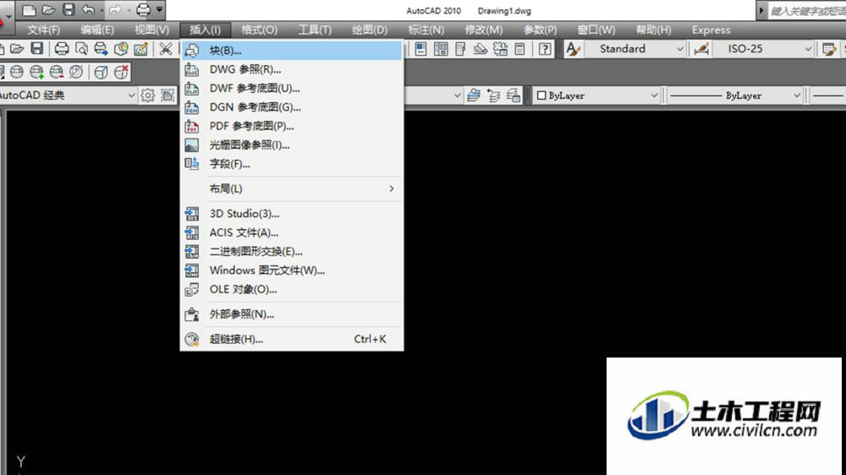
Task: Click the Plot icon in standard toolbar
Action: click(x=62, y=49)
